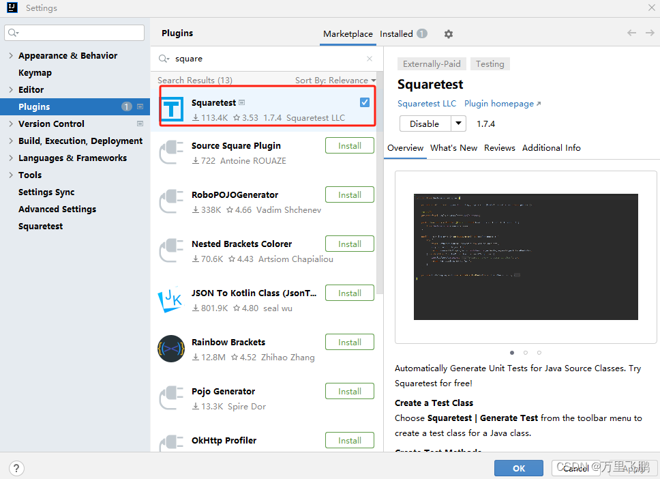Image resolution: width=660 pixels, height=479 pixels.
Task: Click the settings search magnifier icon
Action: (13, 33)
